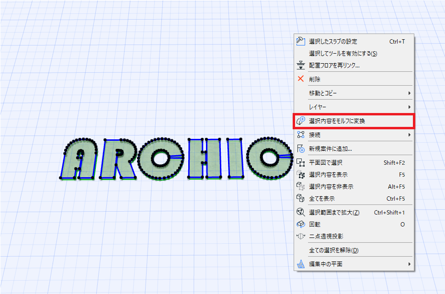
Task: Click the icon beside 新規案件に追加
Action: coord(300,148)
